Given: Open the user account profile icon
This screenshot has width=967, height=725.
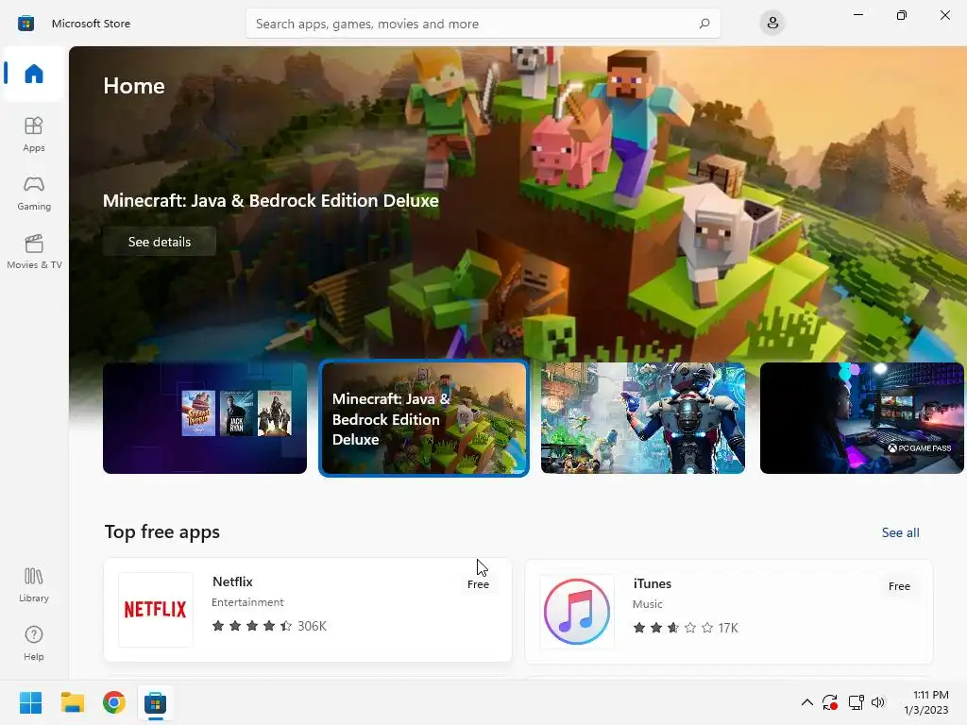Looking at the screenshot, I should (772, 24).
